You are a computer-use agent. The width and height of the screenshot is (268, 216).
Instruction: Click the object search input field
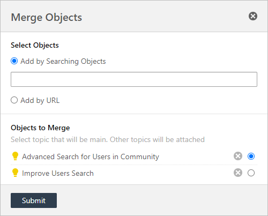click(134, 79)
